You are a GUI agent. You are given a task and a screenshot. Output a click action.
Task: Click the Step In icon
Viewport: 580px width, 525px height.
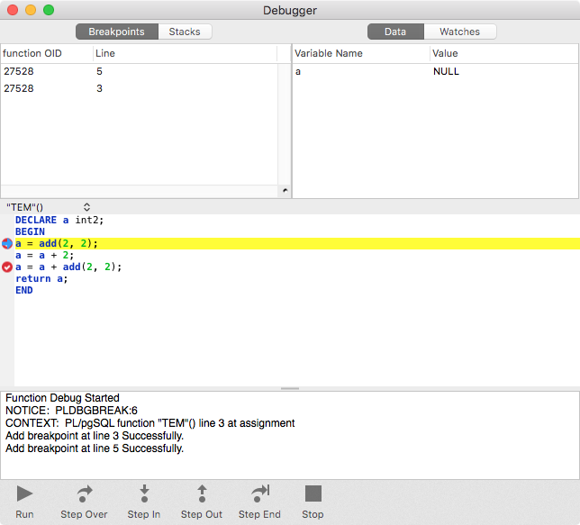144,493
